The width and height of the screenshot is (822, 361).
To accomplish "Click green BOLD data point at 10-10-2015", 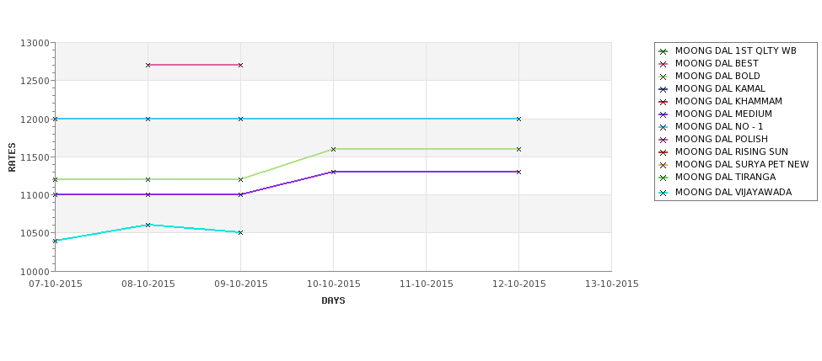I will tap(333, 149).
